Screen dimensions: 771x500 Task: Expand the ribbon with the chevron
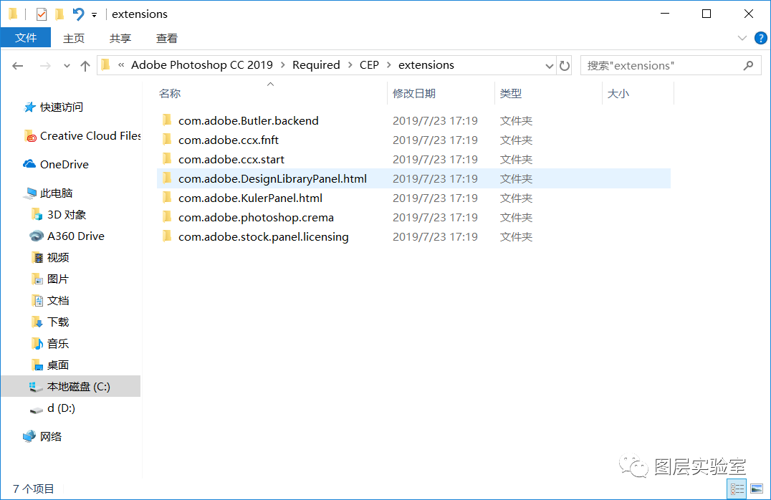742,38
